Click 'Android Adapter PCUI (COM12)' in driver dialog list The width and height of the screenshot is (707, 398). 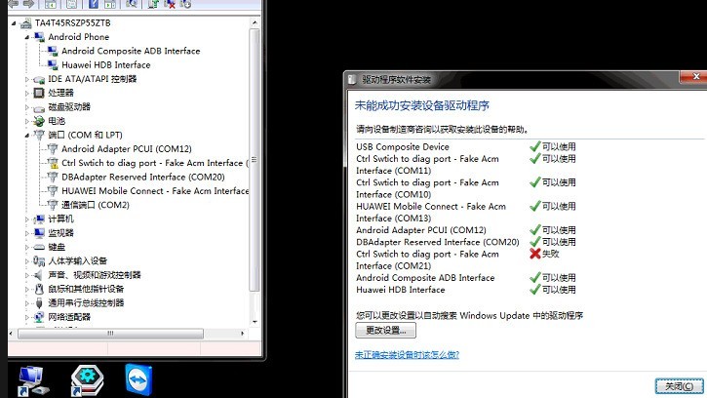(421, 230)
